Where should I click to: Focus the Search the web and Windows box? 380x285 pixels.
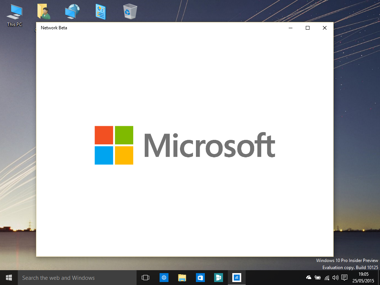point(77,278)
